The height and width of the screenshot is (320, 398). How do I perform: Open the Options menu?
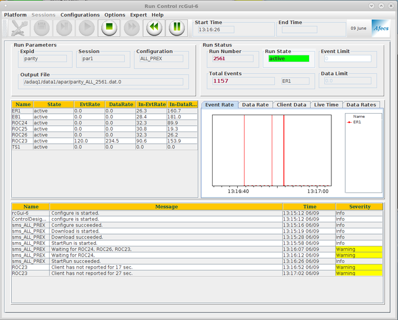click(x=115, y=15)
